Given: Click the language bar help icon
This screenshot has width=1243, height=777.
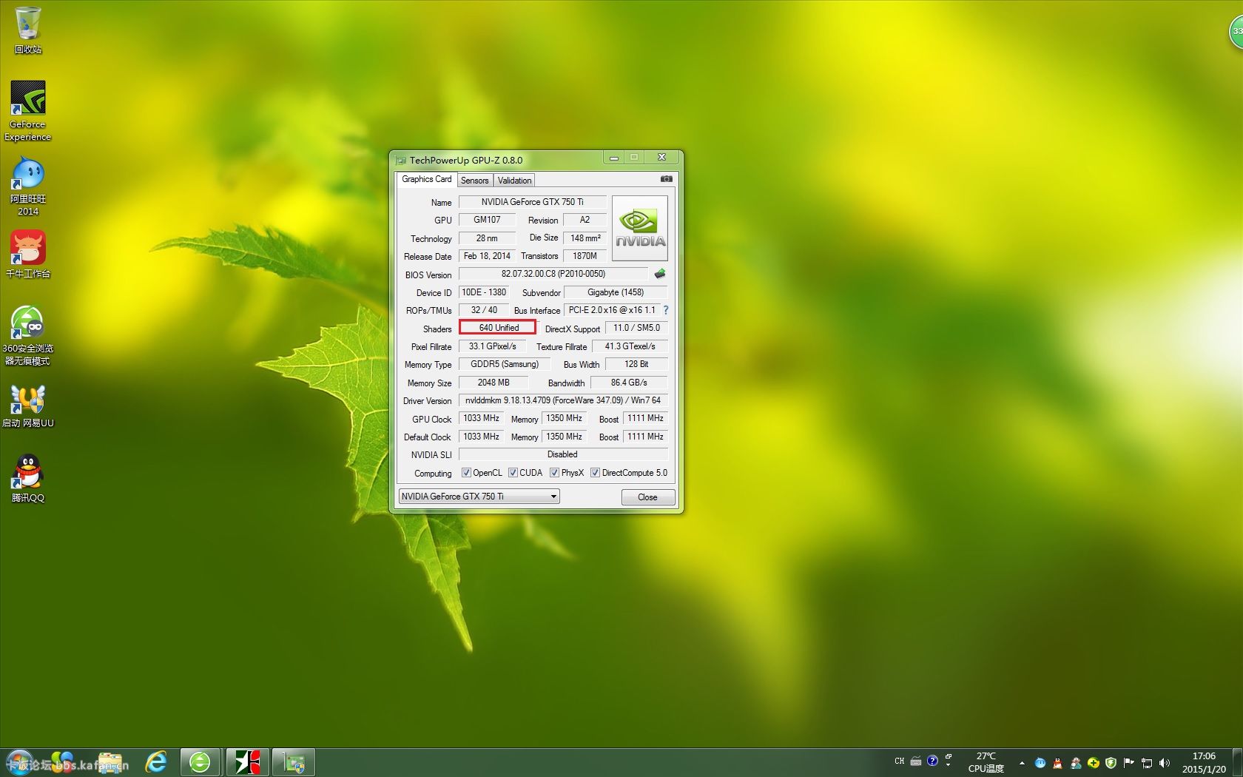Looking at the screenshot, I should pos(932,760).
